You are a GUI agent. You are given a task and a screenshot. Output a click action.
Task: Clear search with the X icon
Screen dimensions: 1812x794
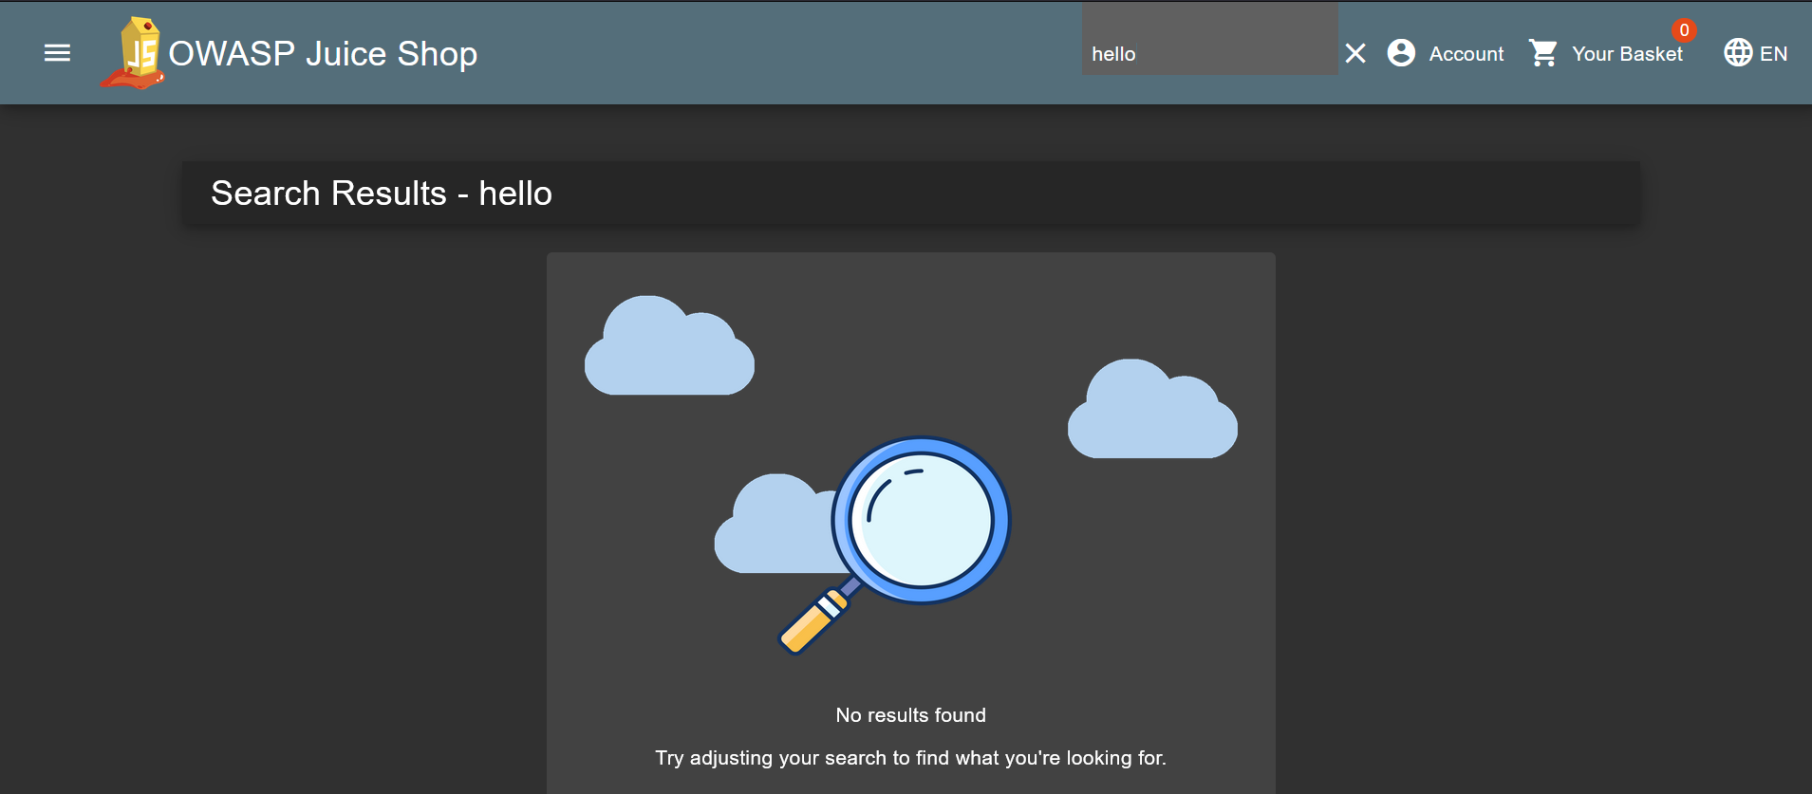click(x=1355, y=54)
